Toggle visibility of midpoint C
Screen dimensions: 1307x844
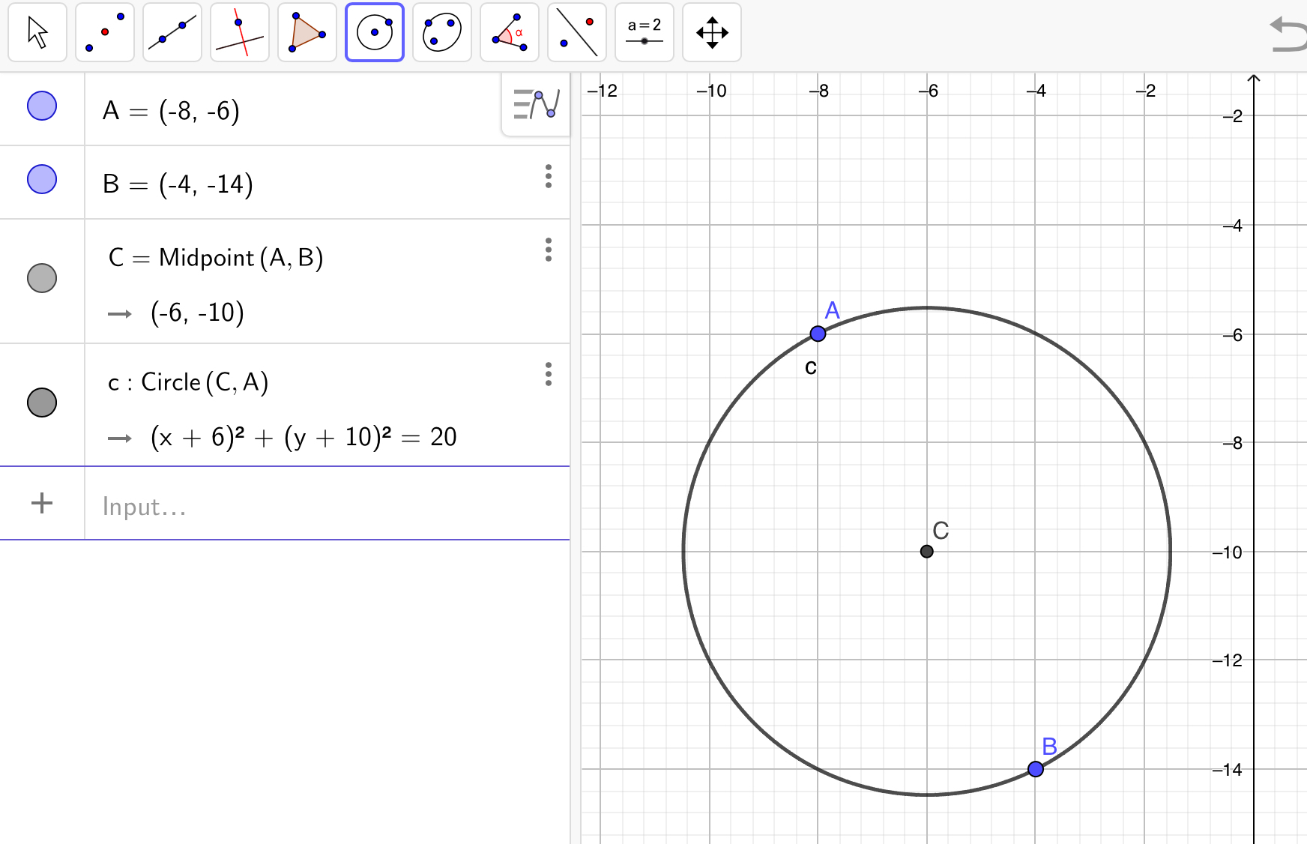pos(42,278)
